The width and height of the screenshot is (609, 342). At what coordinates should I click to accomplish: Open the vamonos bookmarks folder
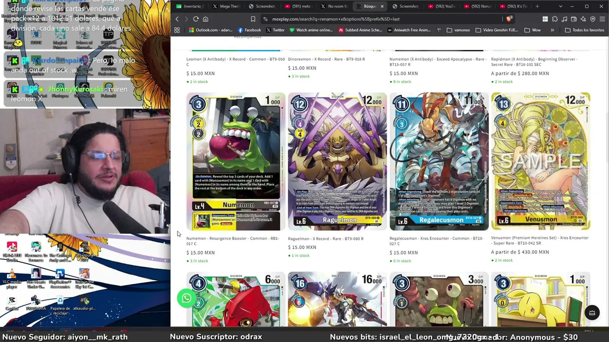point(458,30)
